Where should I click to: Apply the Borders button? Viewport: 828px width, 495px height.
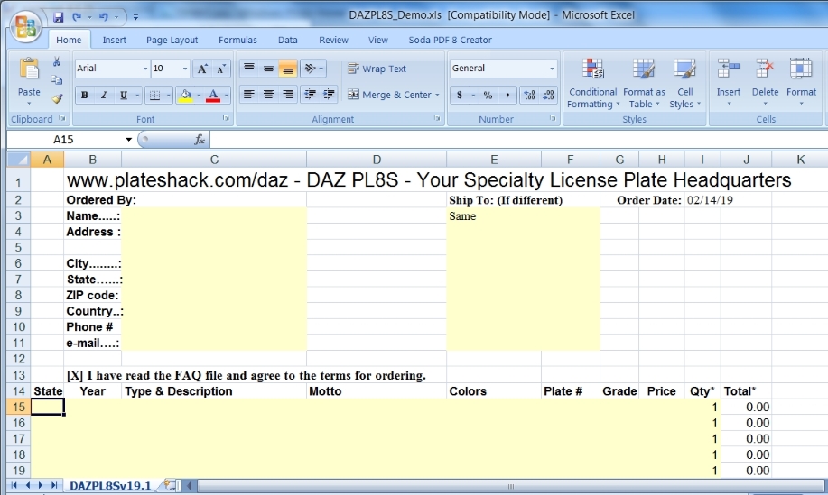[x=154, y=95]
